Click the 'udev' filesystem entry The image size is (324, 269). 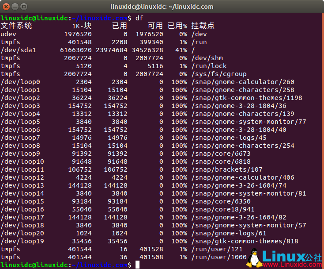coord(8,34)
